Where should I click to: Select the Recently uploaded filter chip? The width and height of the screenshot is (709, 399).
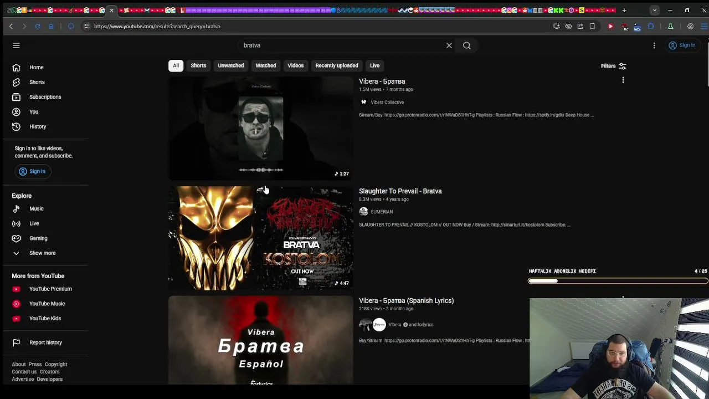337,65
